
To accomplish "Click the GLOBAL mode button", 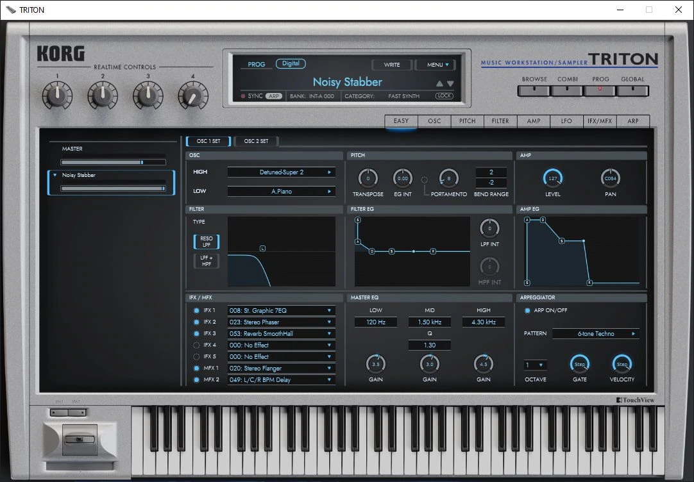I will (x=632, y=90).
